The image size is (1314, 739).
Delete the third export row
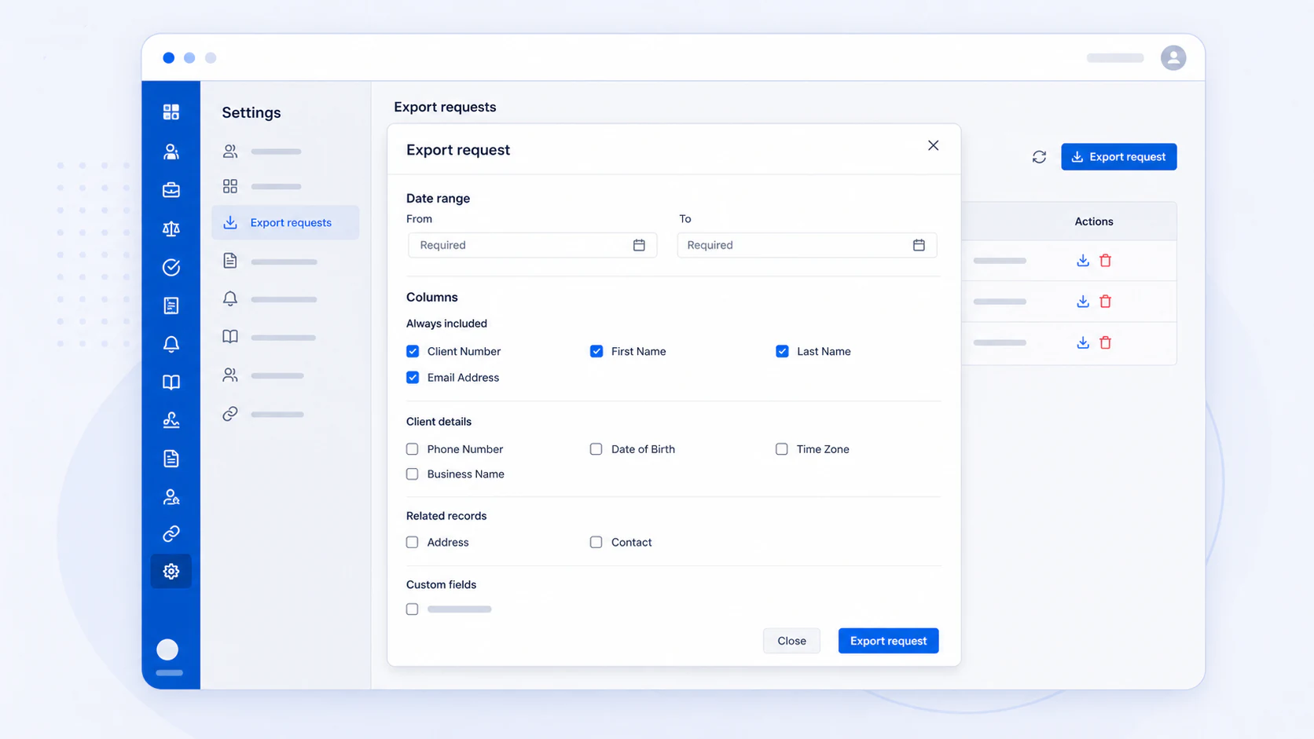[1105, 342]
